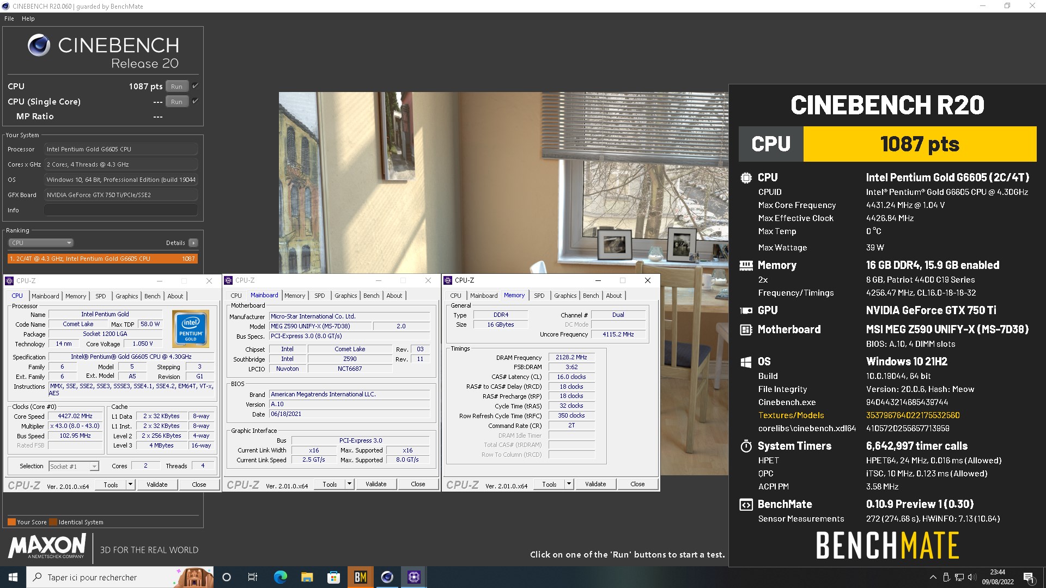
Task: Click BenchMate Memory module icon
Action: 746,265
